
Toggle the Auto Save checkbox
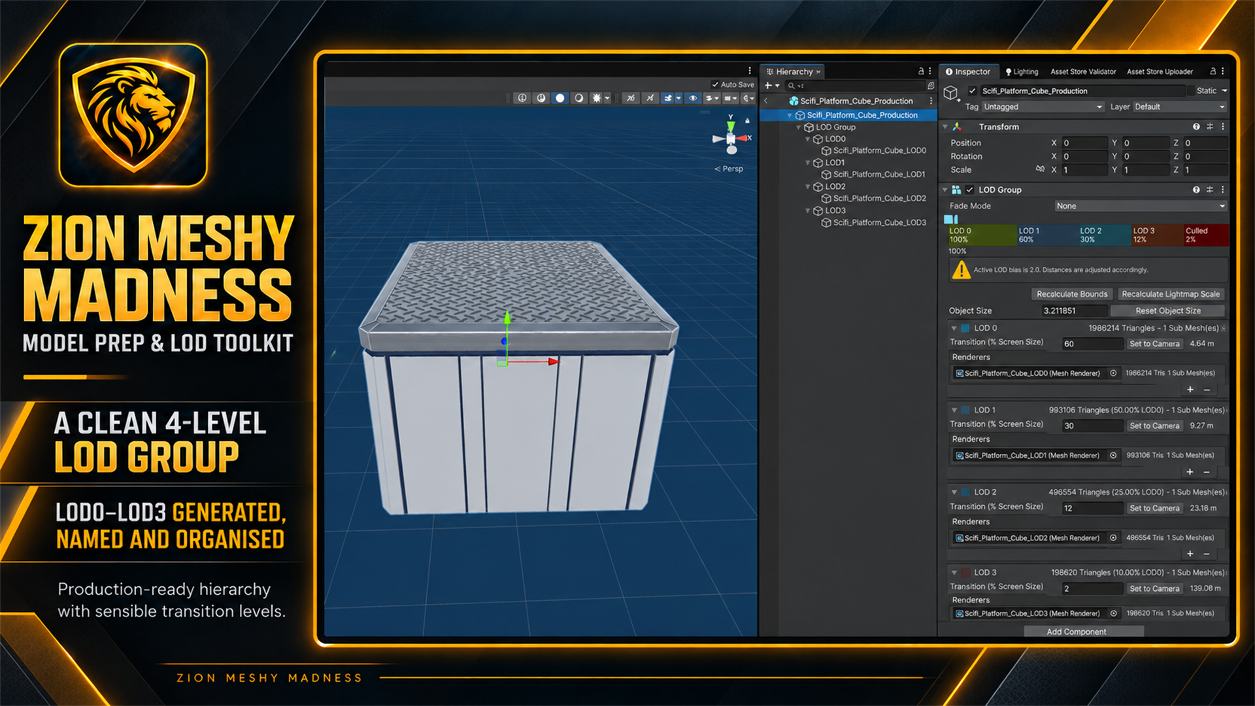(715, 84)
